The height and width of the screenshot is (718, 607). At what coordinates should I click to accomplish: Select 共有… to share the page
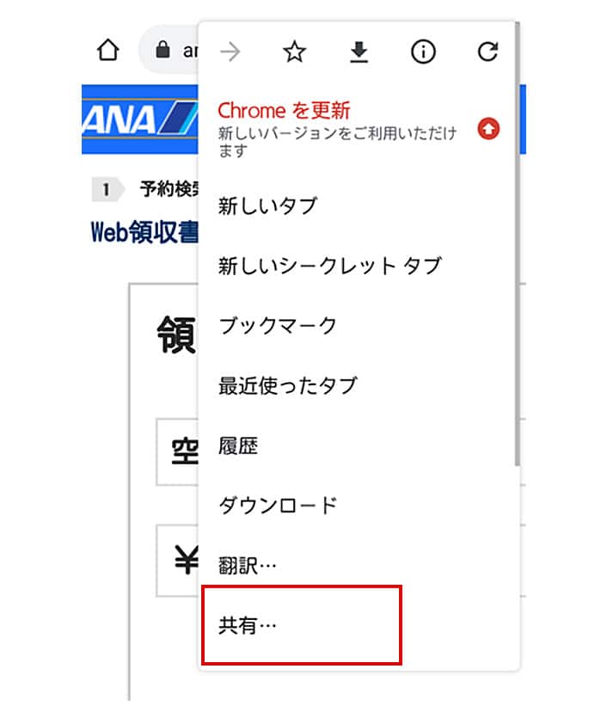click(x=248, y=625)
